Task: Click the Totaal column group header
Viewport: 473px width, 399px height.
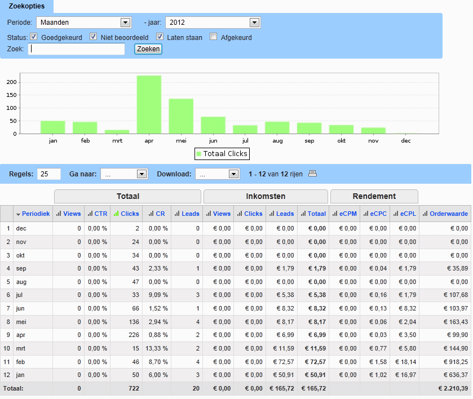Action: 127,196
